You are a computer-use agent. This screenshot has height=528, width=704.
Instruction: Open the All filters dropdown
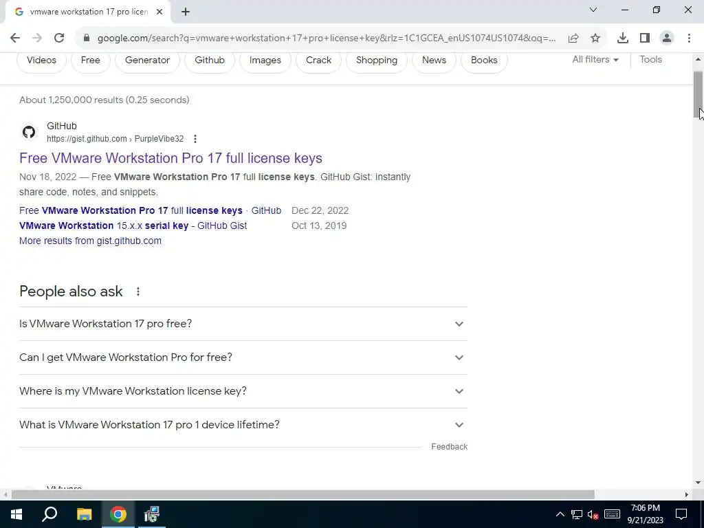click(595, 60)
